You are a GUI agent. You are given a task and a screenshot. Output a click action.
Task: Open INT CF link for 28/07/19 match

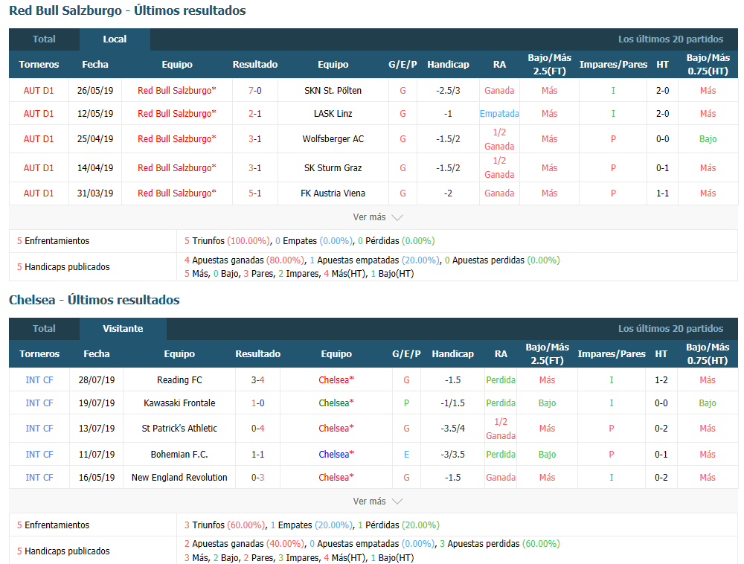pos(39,380)
